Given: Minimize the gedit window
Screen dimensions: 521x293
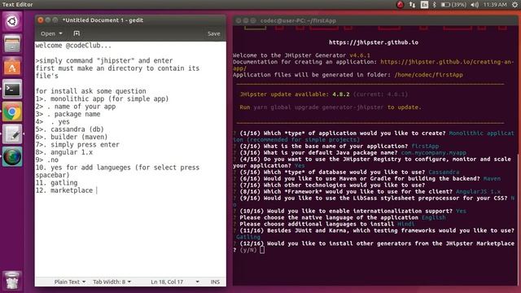Looking at the screenshot, I should pos(48,20).
